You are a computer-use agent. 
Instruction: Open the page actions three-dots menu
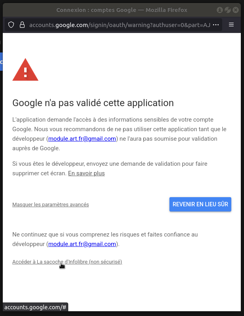coord(216,25)
